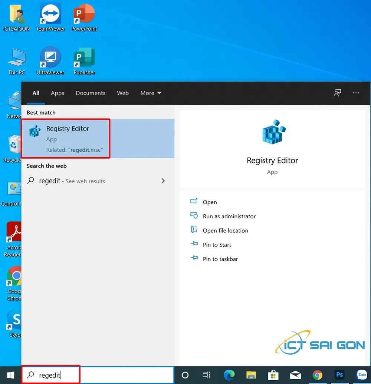The height and width of the screenshot is (384, 371).
Task: Expand the regedit web results chevron
Action: (163, 181)
